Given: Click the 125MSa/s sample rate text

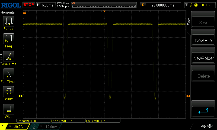Looking at the screenshot, I should [x=63, y=4].
